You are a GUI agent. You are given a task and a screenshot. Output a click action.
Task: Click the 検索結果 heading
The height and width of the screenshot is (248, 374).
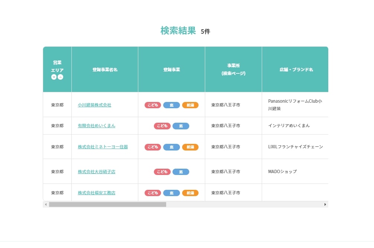point(178,30)
